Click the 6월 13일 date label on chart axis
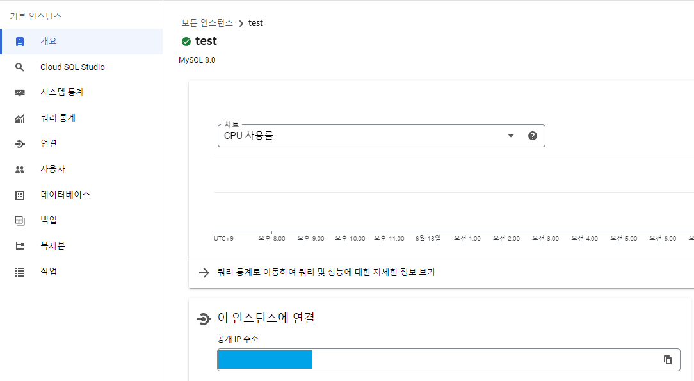Image resolution: width=694 pixels, height=381 pixels. 428,238
